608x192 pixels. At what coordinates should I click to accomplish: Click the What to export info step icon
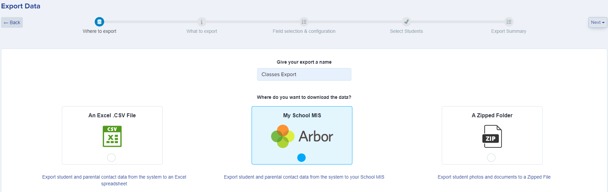(x=202, y=22)
